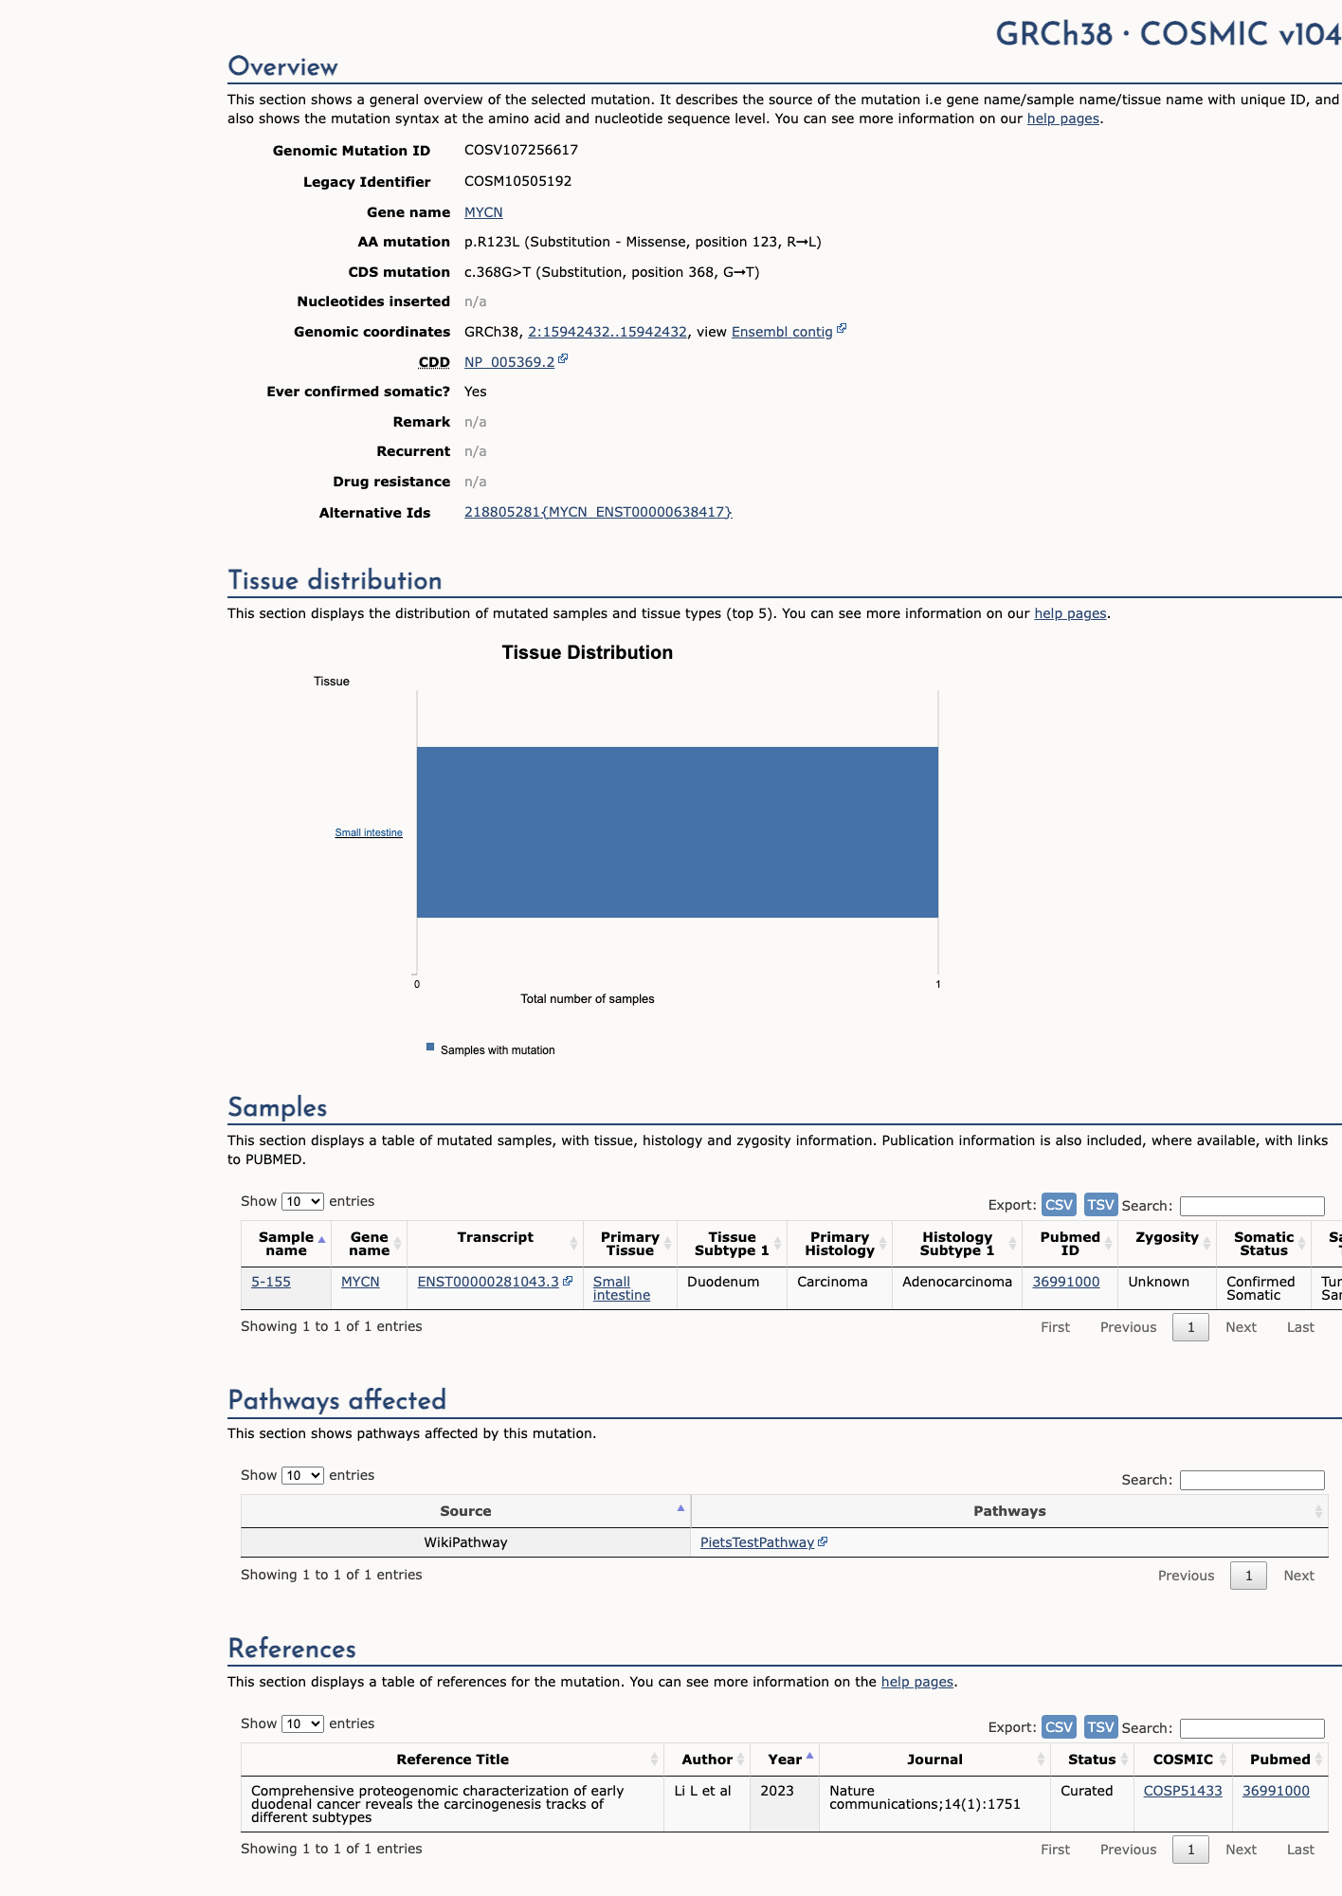Open Pubmed ID 36991000 in Samples table
This screenshot has height=1896, width=1342.
1066,1282
